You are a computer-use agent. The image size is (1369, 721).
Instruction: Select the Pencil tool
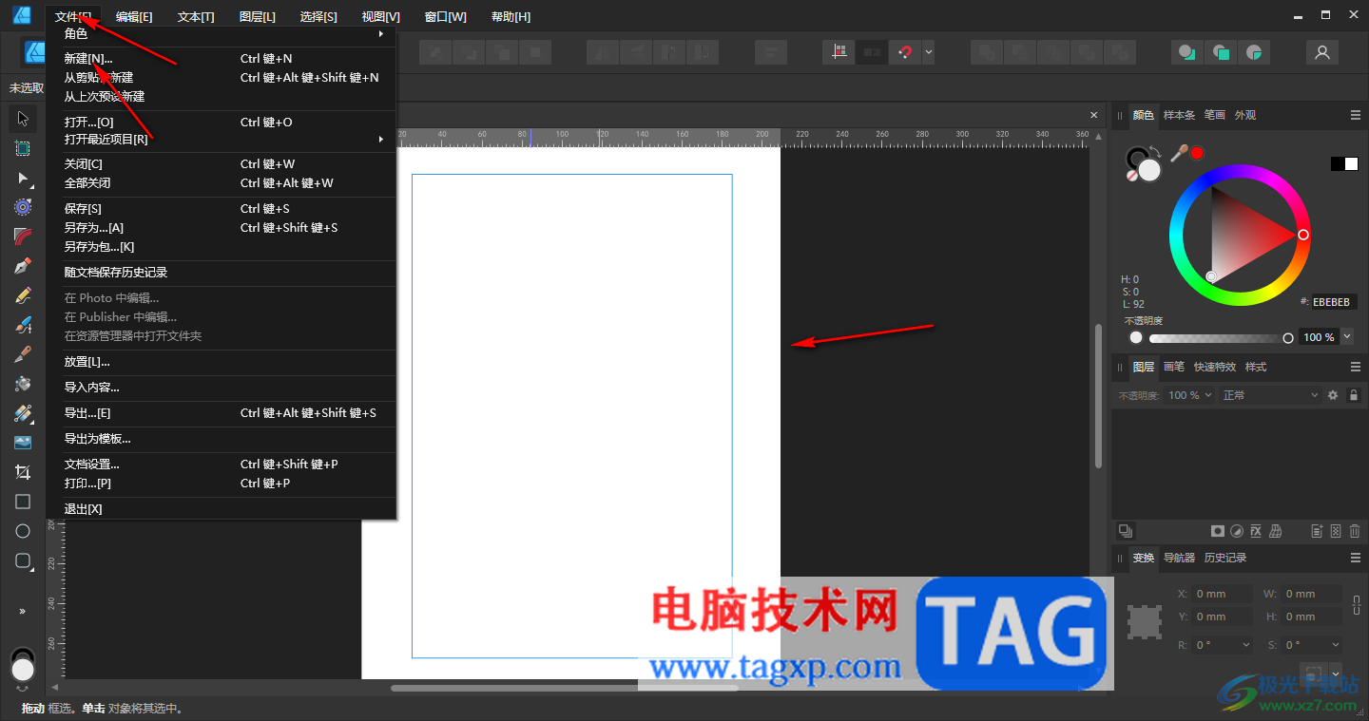coord(23,295)
